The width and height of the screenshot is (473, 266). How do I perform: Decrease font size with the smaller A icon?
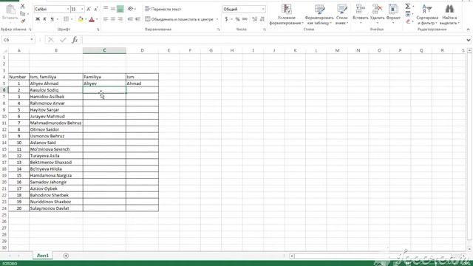96,10
